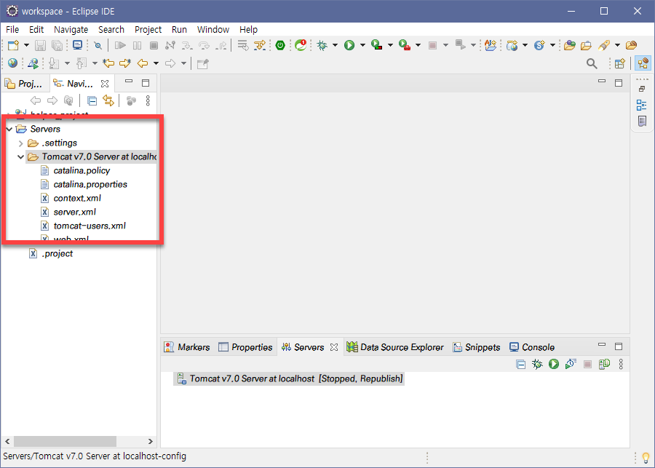The image size is (655, 468).
Task: Click the Suspend pause icon
Action: (x=137, y=45)
